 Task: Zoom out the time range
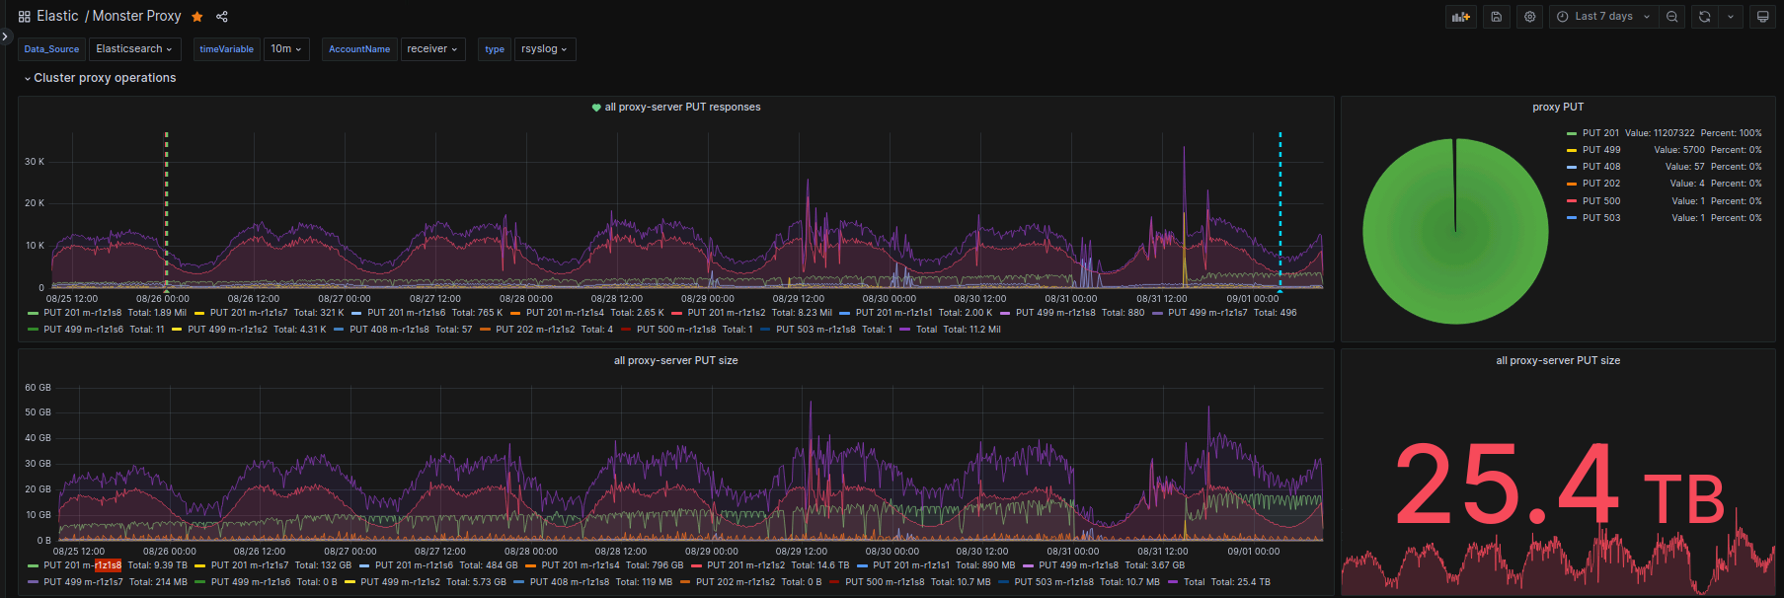click(1671, 17)
